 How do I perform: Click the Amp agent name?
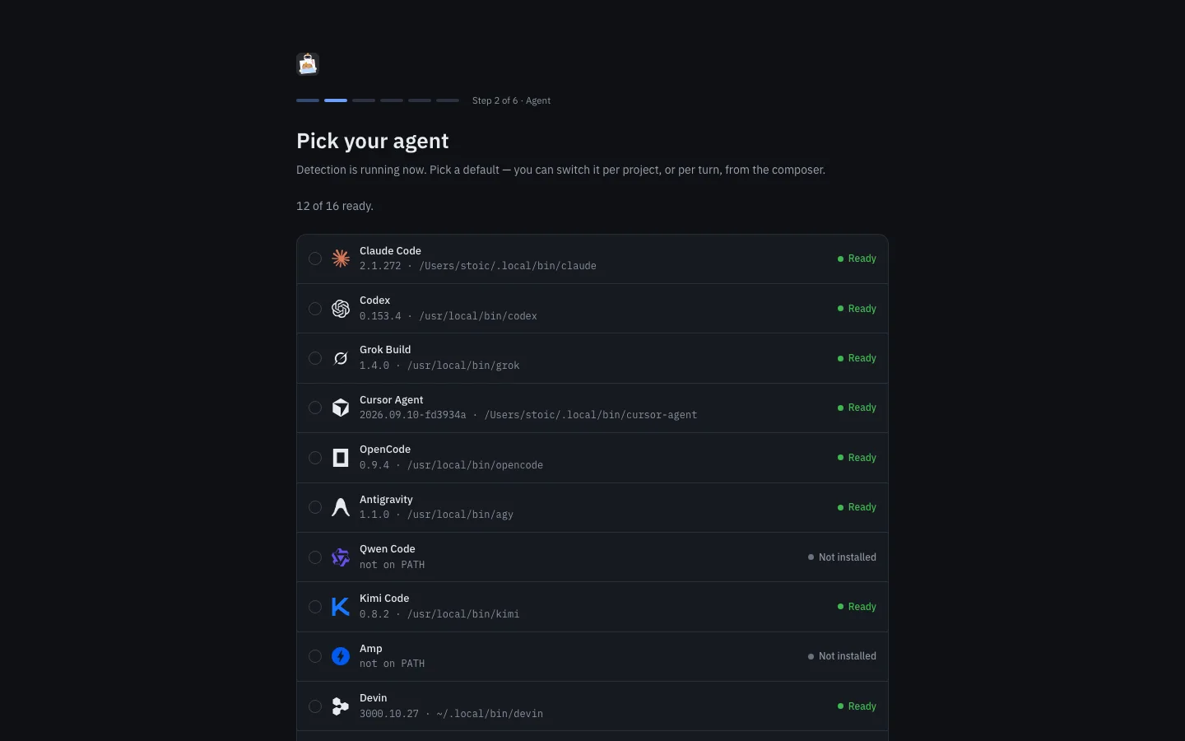pos(370,649)
